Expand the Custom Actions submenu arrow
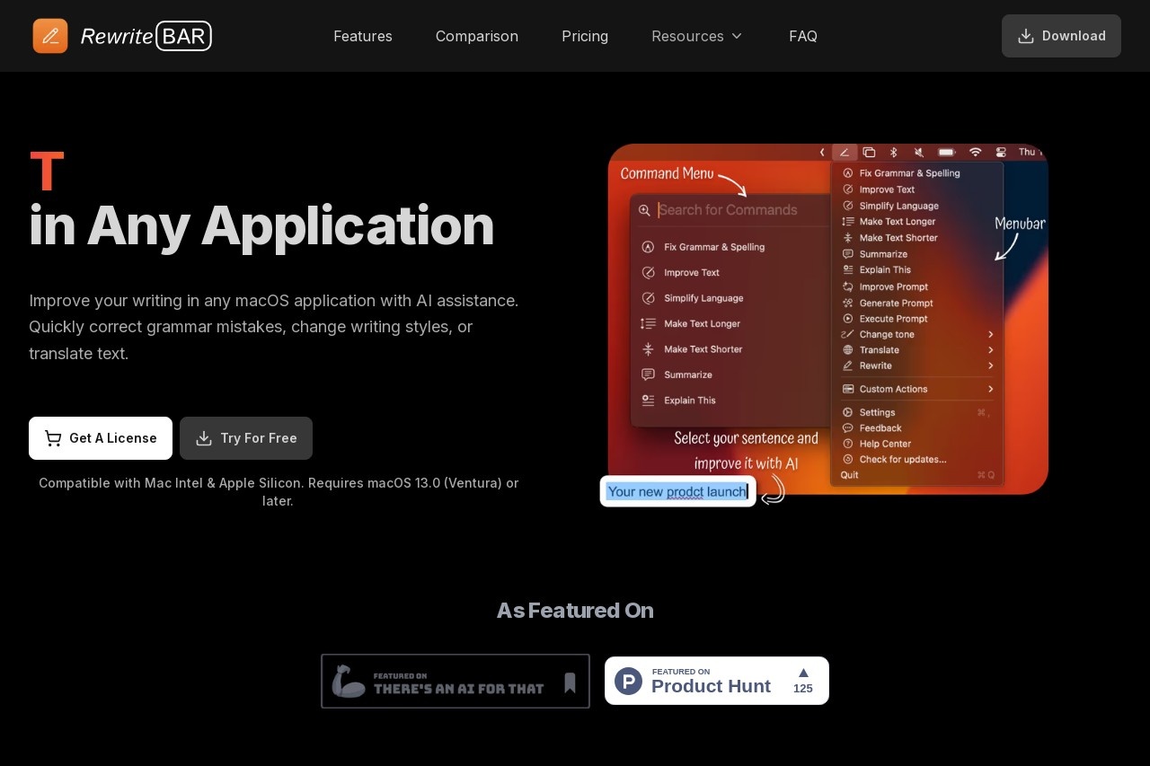Image resolution: width=1150 pixels, height=766 pixels. pos(991,389)
